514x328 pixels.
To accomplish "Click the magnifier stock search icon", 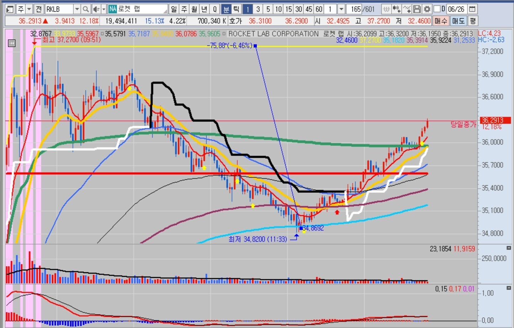I will click(x=86, y=9).
